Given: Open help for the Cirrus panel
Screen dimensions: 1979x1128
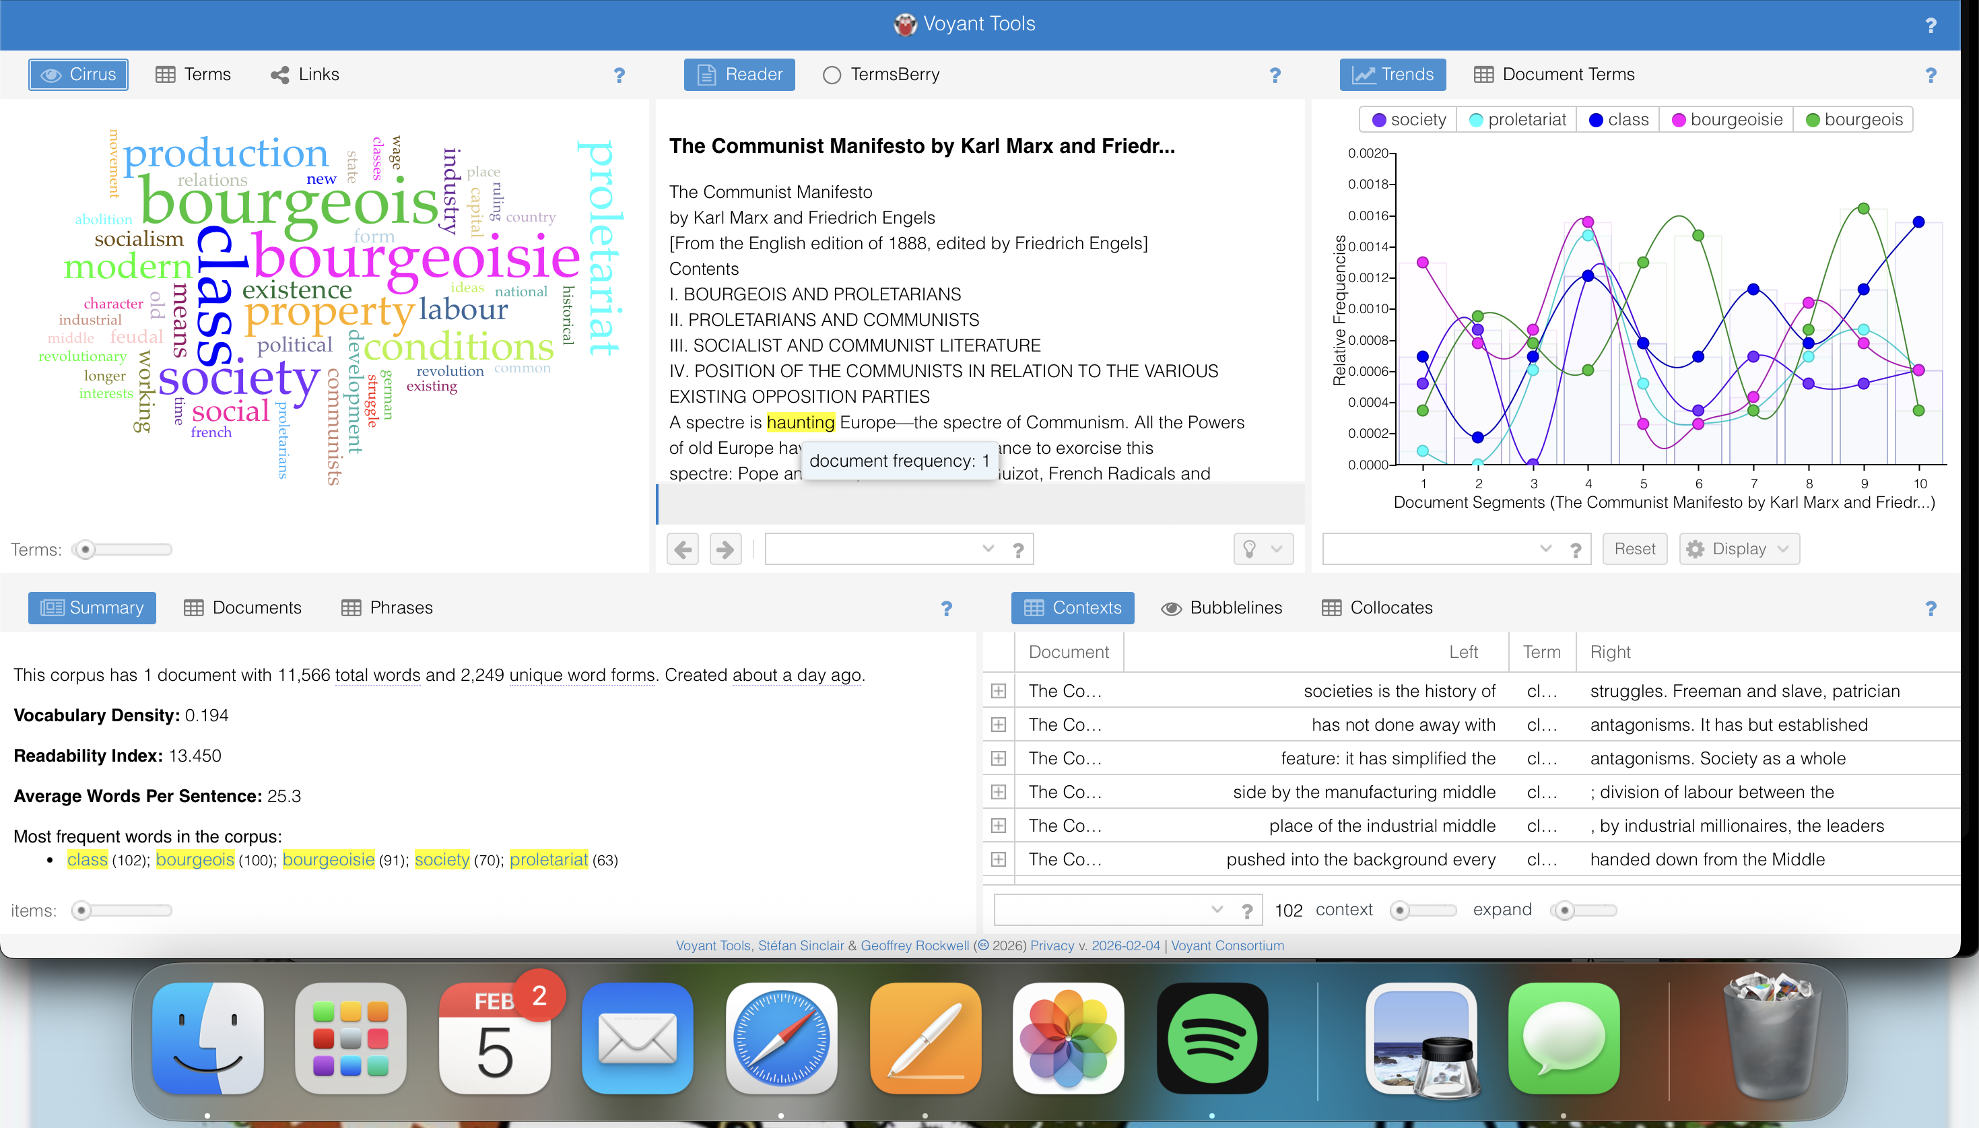Looking at the screenshot, I should pos(619,75).
